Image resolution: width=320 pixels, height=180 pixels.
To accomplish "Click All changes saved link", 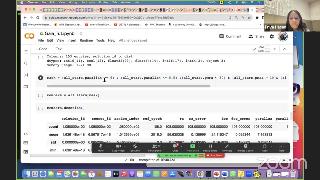I will coord(133,40).
